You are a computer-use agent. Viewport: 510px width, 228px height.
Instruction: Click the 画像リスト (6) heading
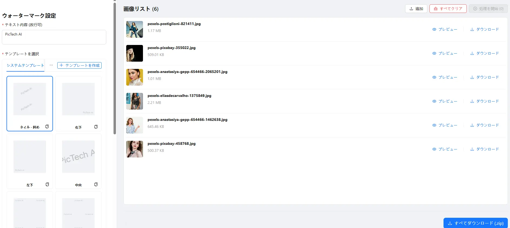point(141,9)
